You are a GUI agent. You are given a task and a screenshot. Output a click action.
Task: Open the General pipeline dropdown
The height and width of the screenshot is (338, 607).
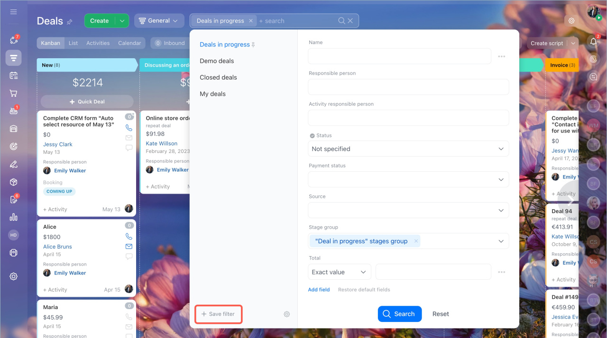[x=159, y=21]
